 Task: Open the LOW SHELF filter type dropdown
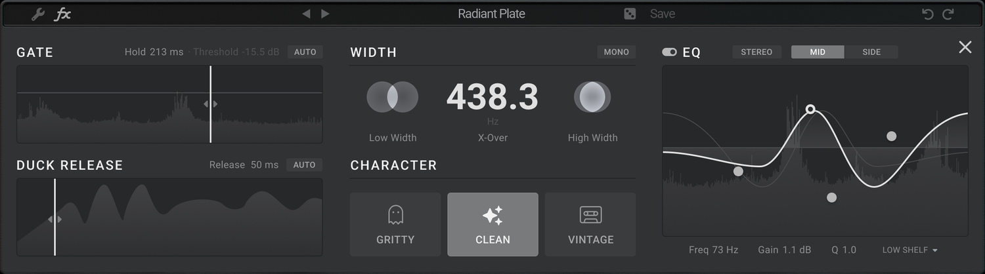click(x=909, y=250)
